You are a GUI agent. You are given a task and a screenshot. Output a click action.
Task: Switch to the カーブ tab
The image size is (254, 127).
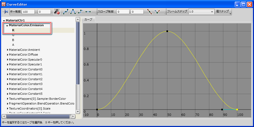click(x=88, y=20)
